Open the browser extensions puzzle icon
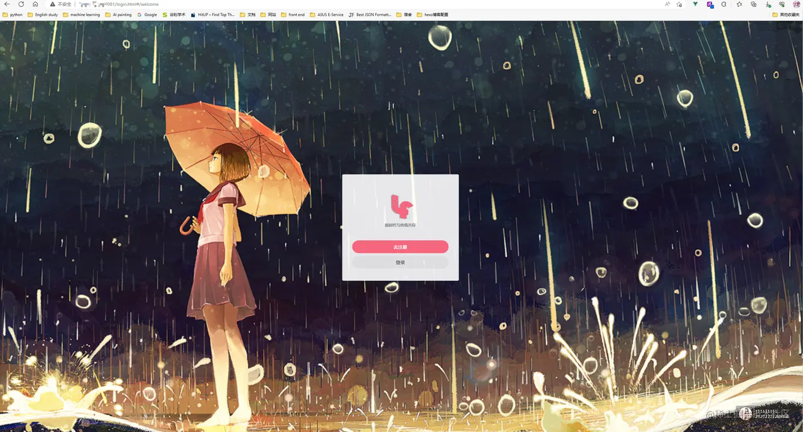Screen dimensions: 803x432 (x=724, y=4)
